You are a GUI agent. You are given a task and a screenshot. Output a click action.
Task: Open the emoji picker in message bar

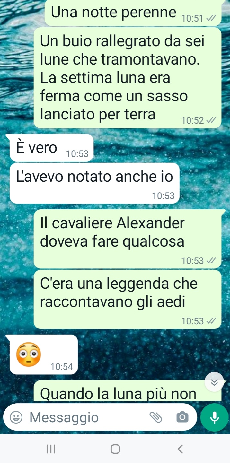(15, 417)
